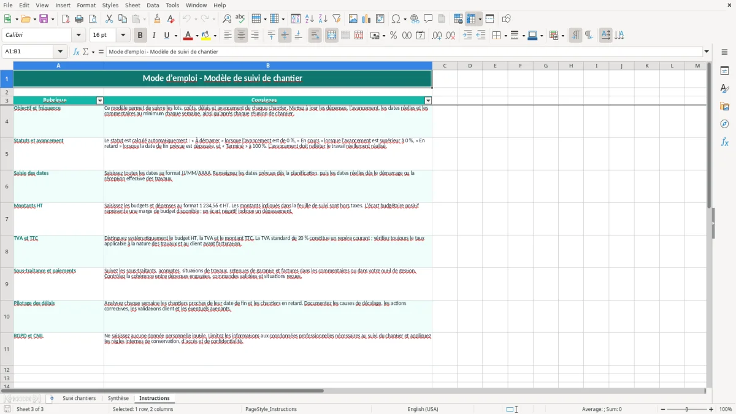
Task: Open the Function Wizard fx icon
Action: 77,52
